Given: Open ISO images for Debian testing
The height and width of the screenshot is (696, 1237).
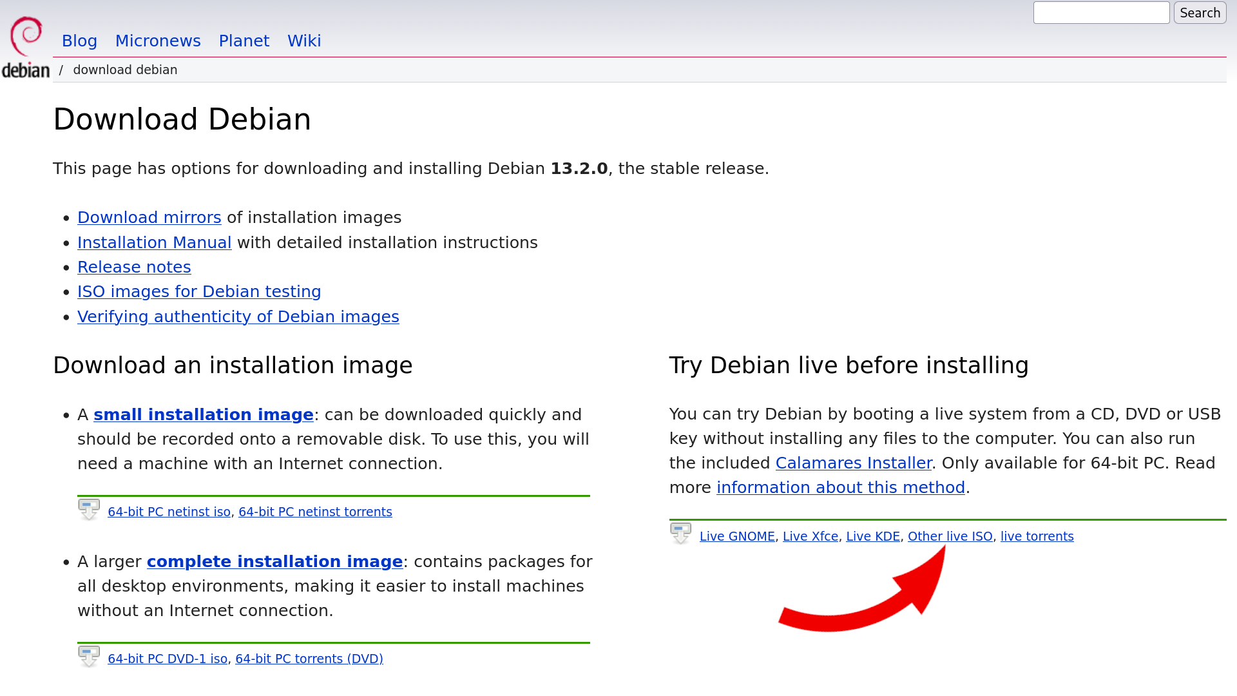Looking at the screenshot, I should [x=199, y=291].
